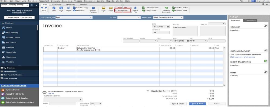Viewport: 270px width, 107px height.
Task: Open My Company shortcut
Action: 12,33
